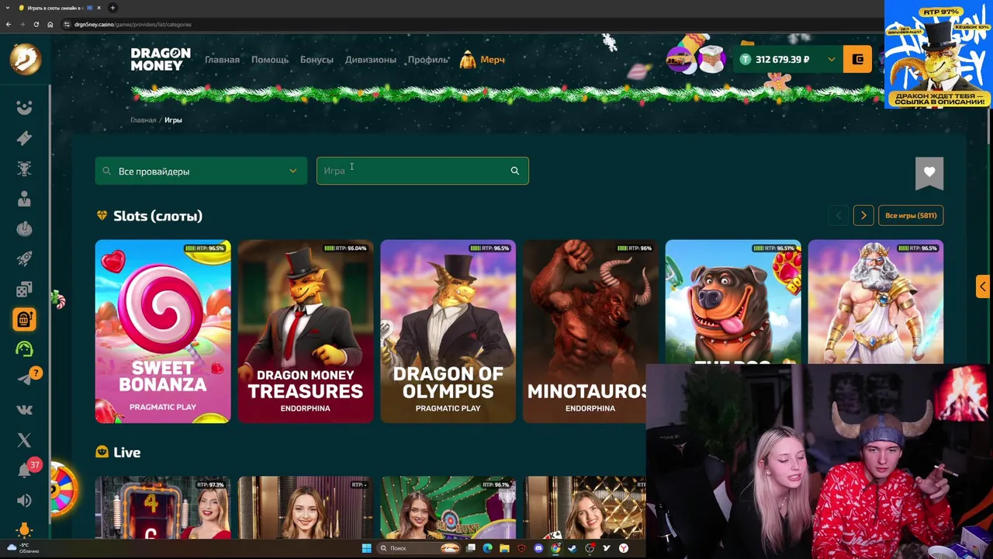Open the horned bull sidebar icon
This screenshot has height=559, width=993.
click(24, 168)
